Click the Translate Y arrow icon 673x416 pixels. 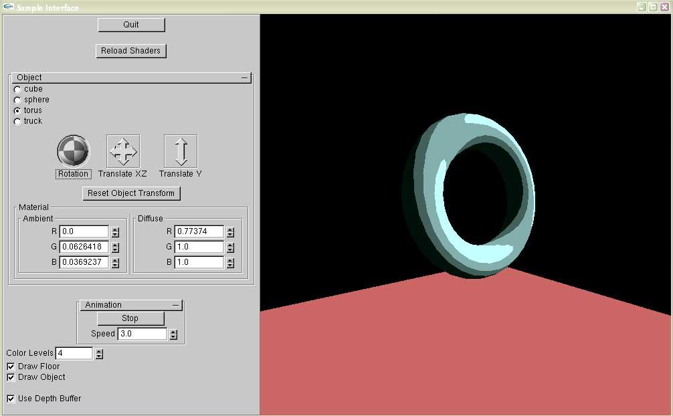[x=181, y=151]
